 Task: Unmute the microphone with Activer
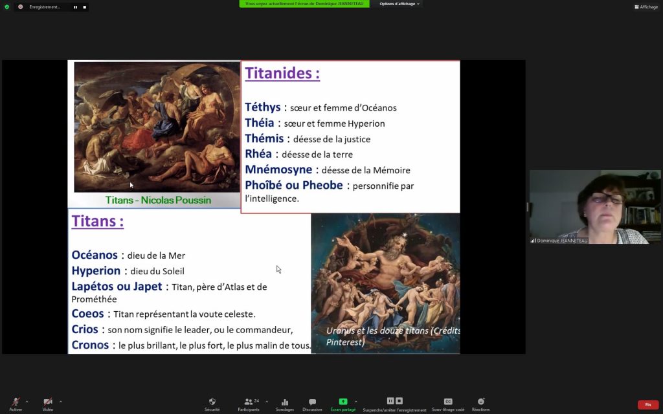(x=16, y=404)
